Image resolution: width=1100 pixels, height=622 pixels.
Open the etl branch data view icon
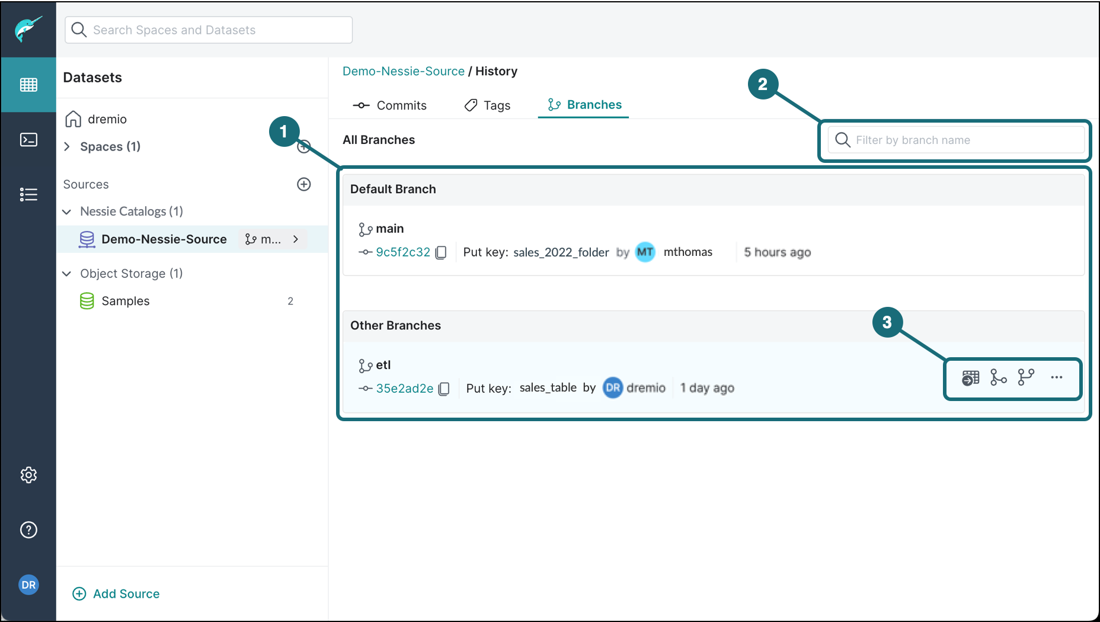coord(970,378)
